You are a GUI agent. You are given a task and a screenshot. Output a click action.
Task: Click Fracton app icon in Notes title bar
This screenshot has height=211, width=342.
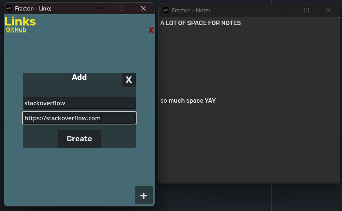pyautogui.click(x=166, y=10)
